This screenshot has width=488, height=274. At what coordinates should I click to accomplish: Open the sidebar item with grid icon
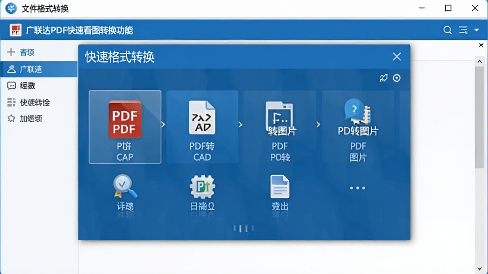[x=39, y=102]
